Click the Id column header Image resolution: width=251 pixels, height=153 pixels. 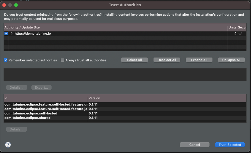click(6, 98)
